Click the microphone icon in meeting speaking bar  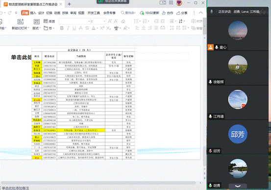[212, 12]
